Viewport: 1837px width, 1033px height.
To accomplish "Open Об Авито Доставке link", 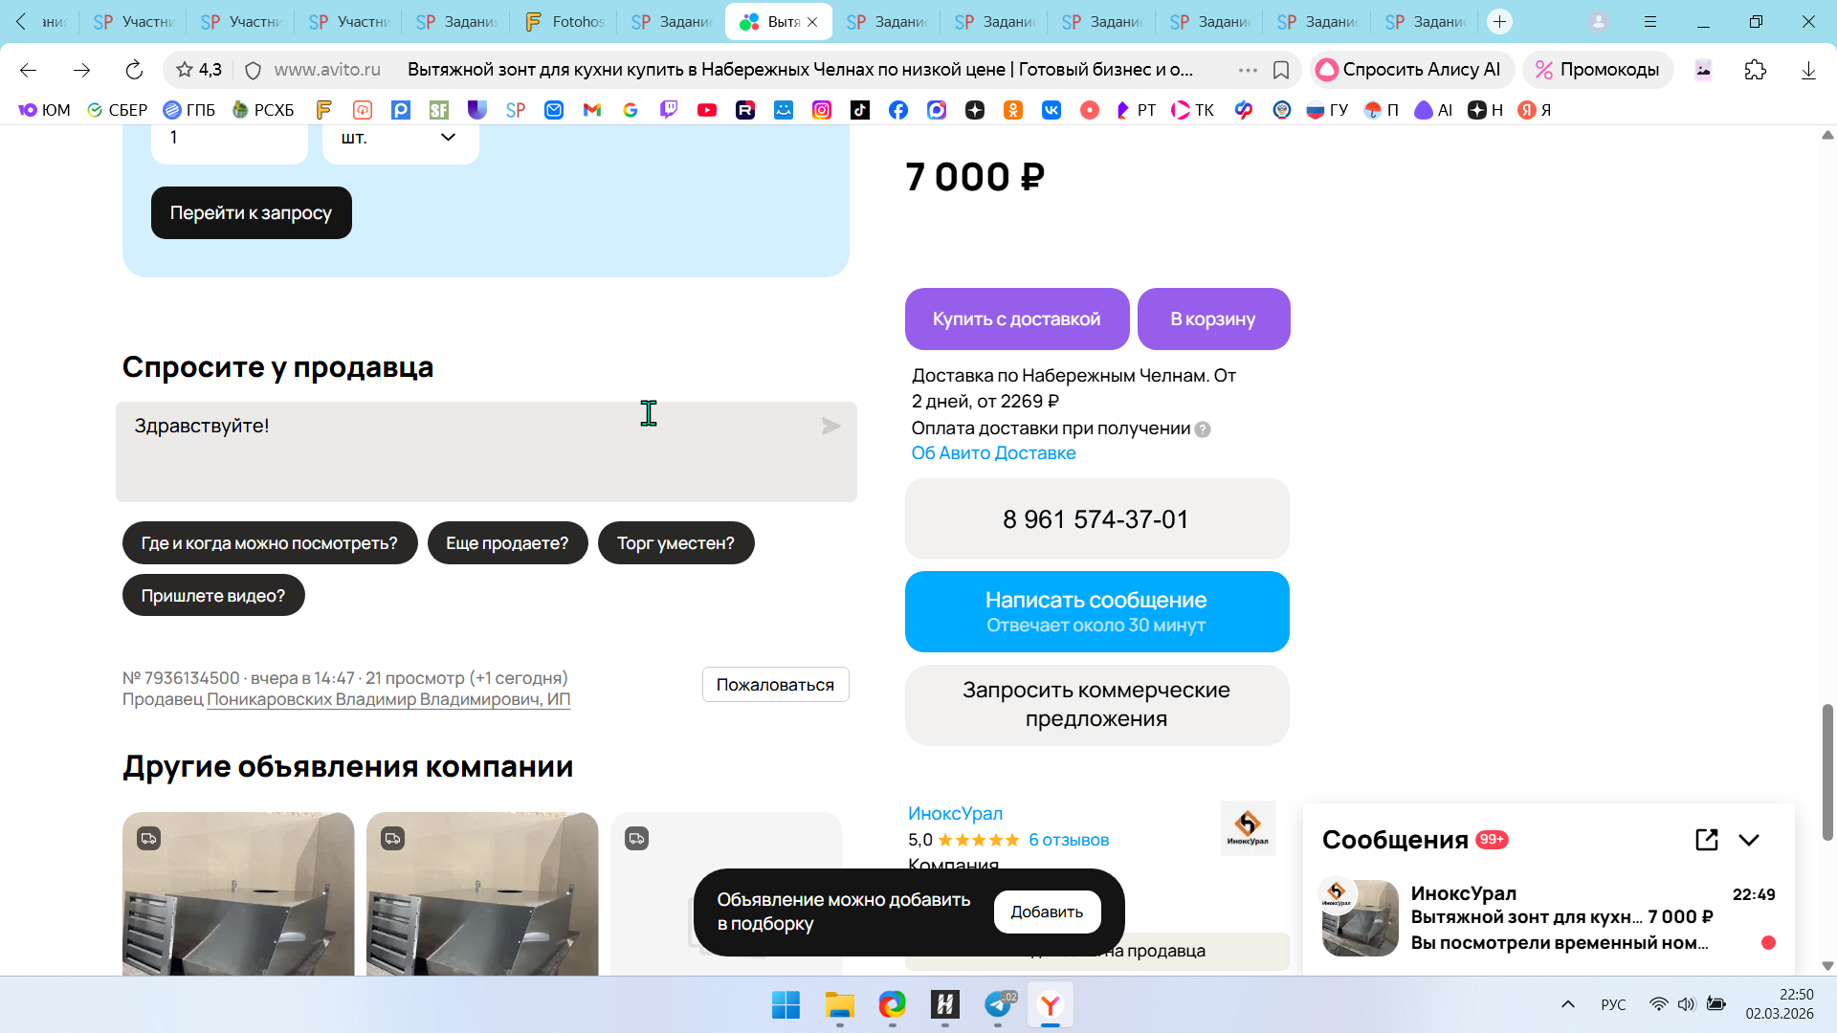I will pos(993,453).
